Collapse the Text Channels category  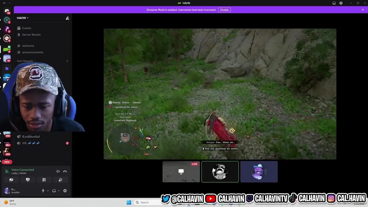(x=26, y=61)
